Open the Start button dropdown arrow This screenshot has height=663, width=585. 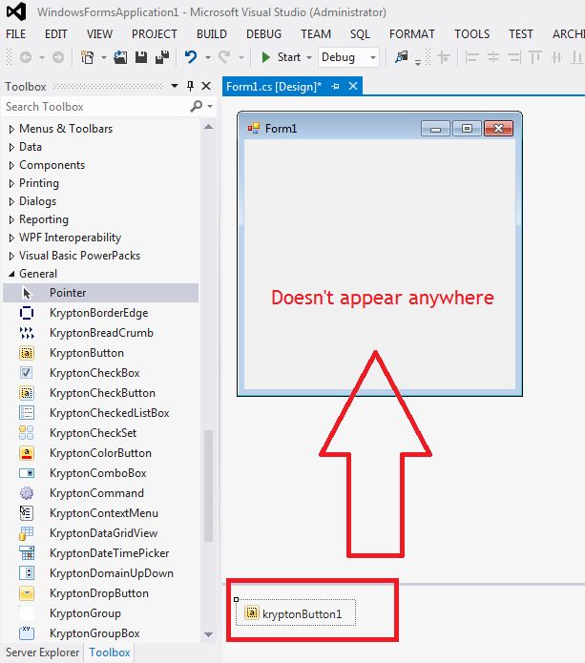point(309,57)
